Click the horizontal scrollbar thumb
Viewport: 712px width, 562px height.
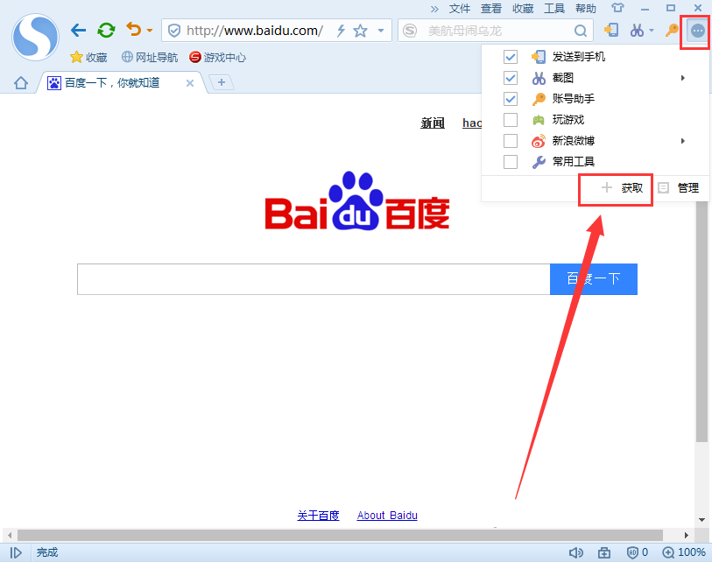(340, 535)
